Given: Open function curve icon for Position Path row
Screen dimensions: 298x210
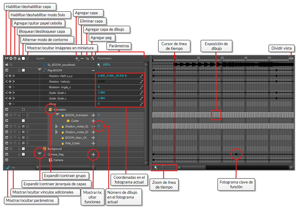Looking at the screenshot, I should click(141, 76).
